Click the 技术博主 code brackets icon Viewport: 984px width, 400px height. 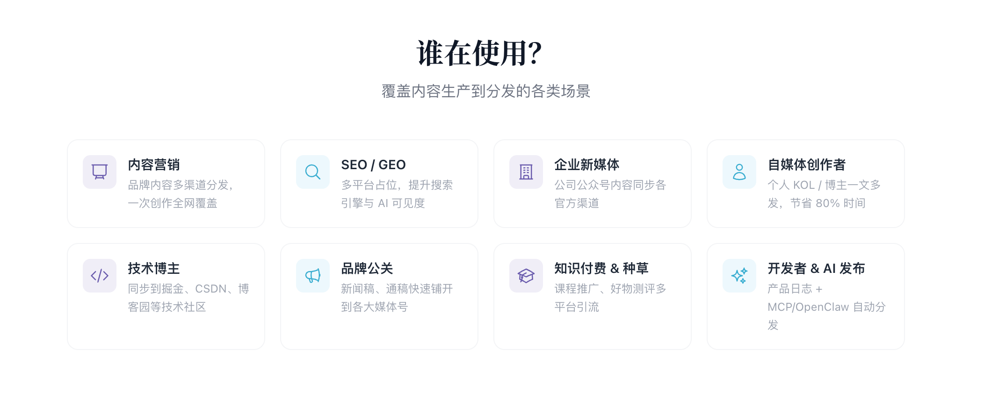(x=99, y=276)
